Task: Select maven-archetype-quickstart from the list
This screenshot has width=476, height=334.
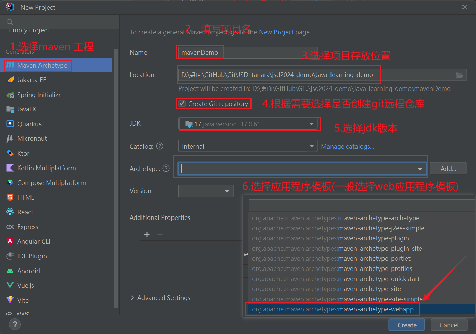Action: [x=361, y=279]
